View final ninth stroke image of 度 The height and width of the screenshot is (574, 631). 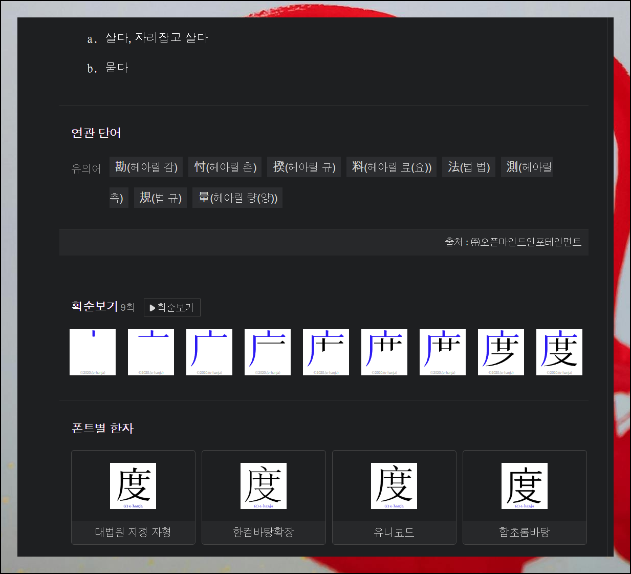pyautogui.click(x=559, y=352)
